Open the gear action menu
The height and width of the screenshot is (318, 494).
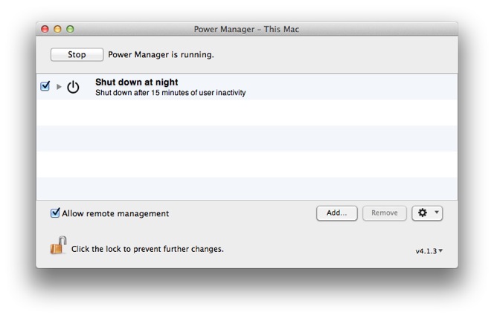[x=427, y=213]
